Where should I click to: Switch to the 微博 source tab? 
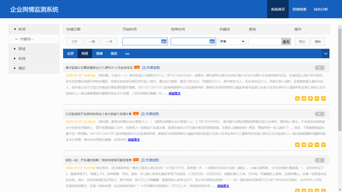pyautogui.click(x=99, y=53)
